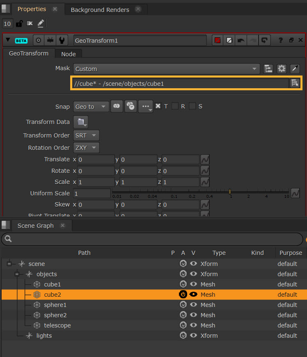The height and width of the screenshot is (357, 307).
Task: Open the Rotation Order ZXY dropdown
Action: 86,148
